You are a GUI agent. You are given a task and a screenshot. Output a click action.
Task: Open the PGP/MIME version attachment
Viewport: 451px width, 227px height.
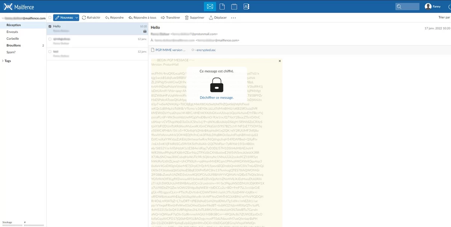tap(168, 50)
